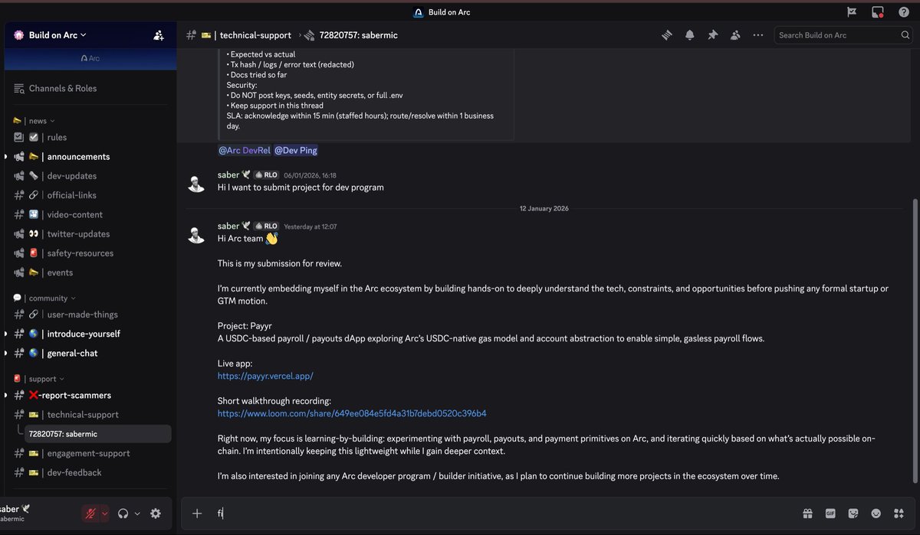The width and height of the screenshot is (920, 535).
Task: Click the RLO tag on yesterday's message
Action: (266, 227)
